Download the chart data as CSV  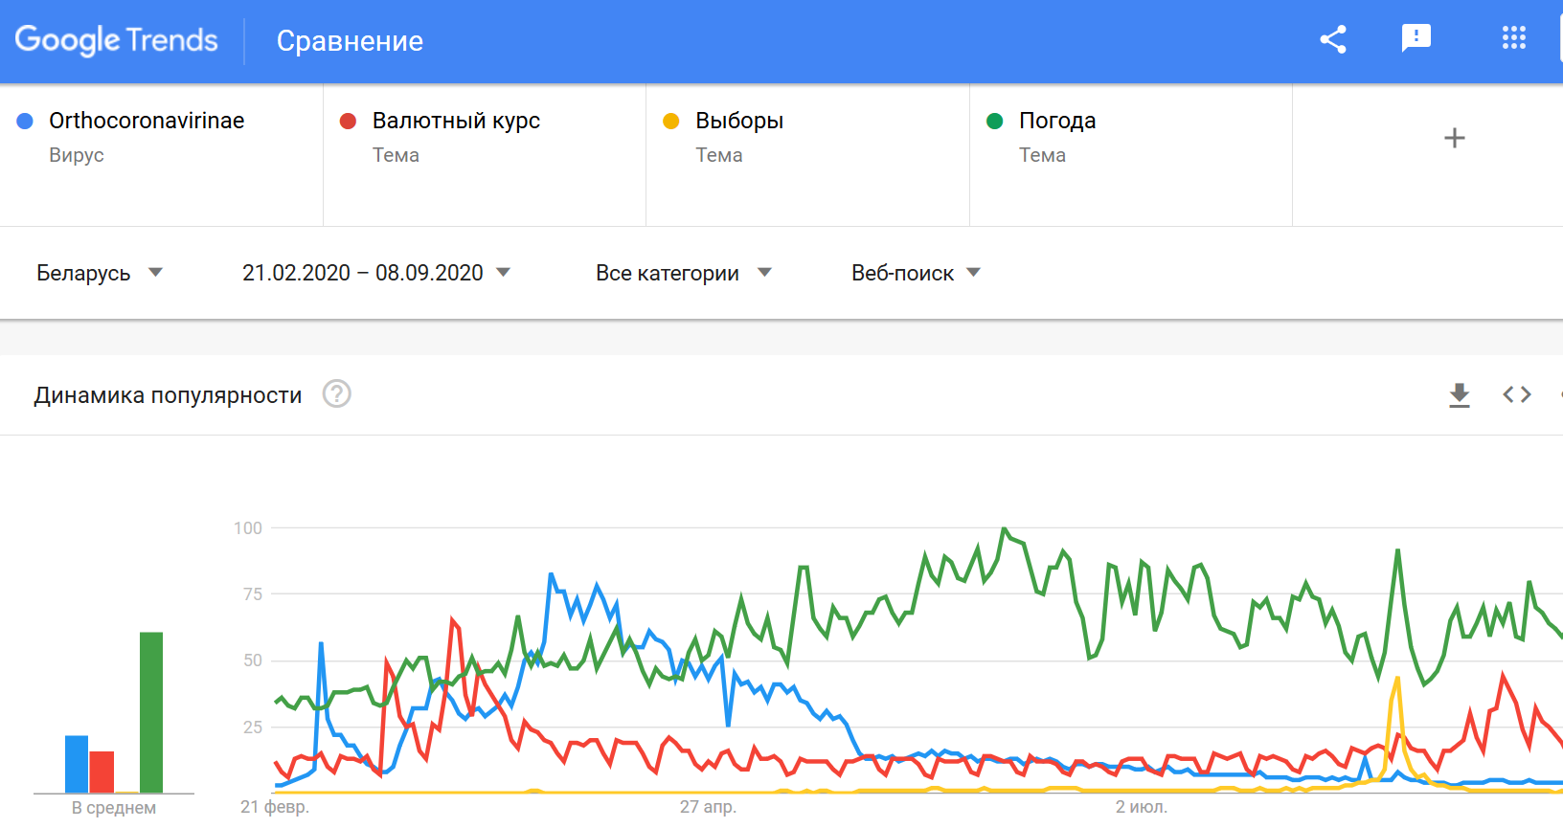pos(1459,394)
